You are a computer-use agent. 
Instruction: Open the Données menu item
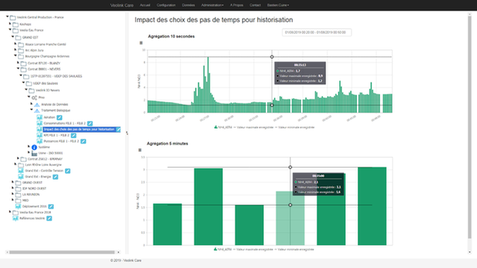pyautogui.click(x=188, y=5)
